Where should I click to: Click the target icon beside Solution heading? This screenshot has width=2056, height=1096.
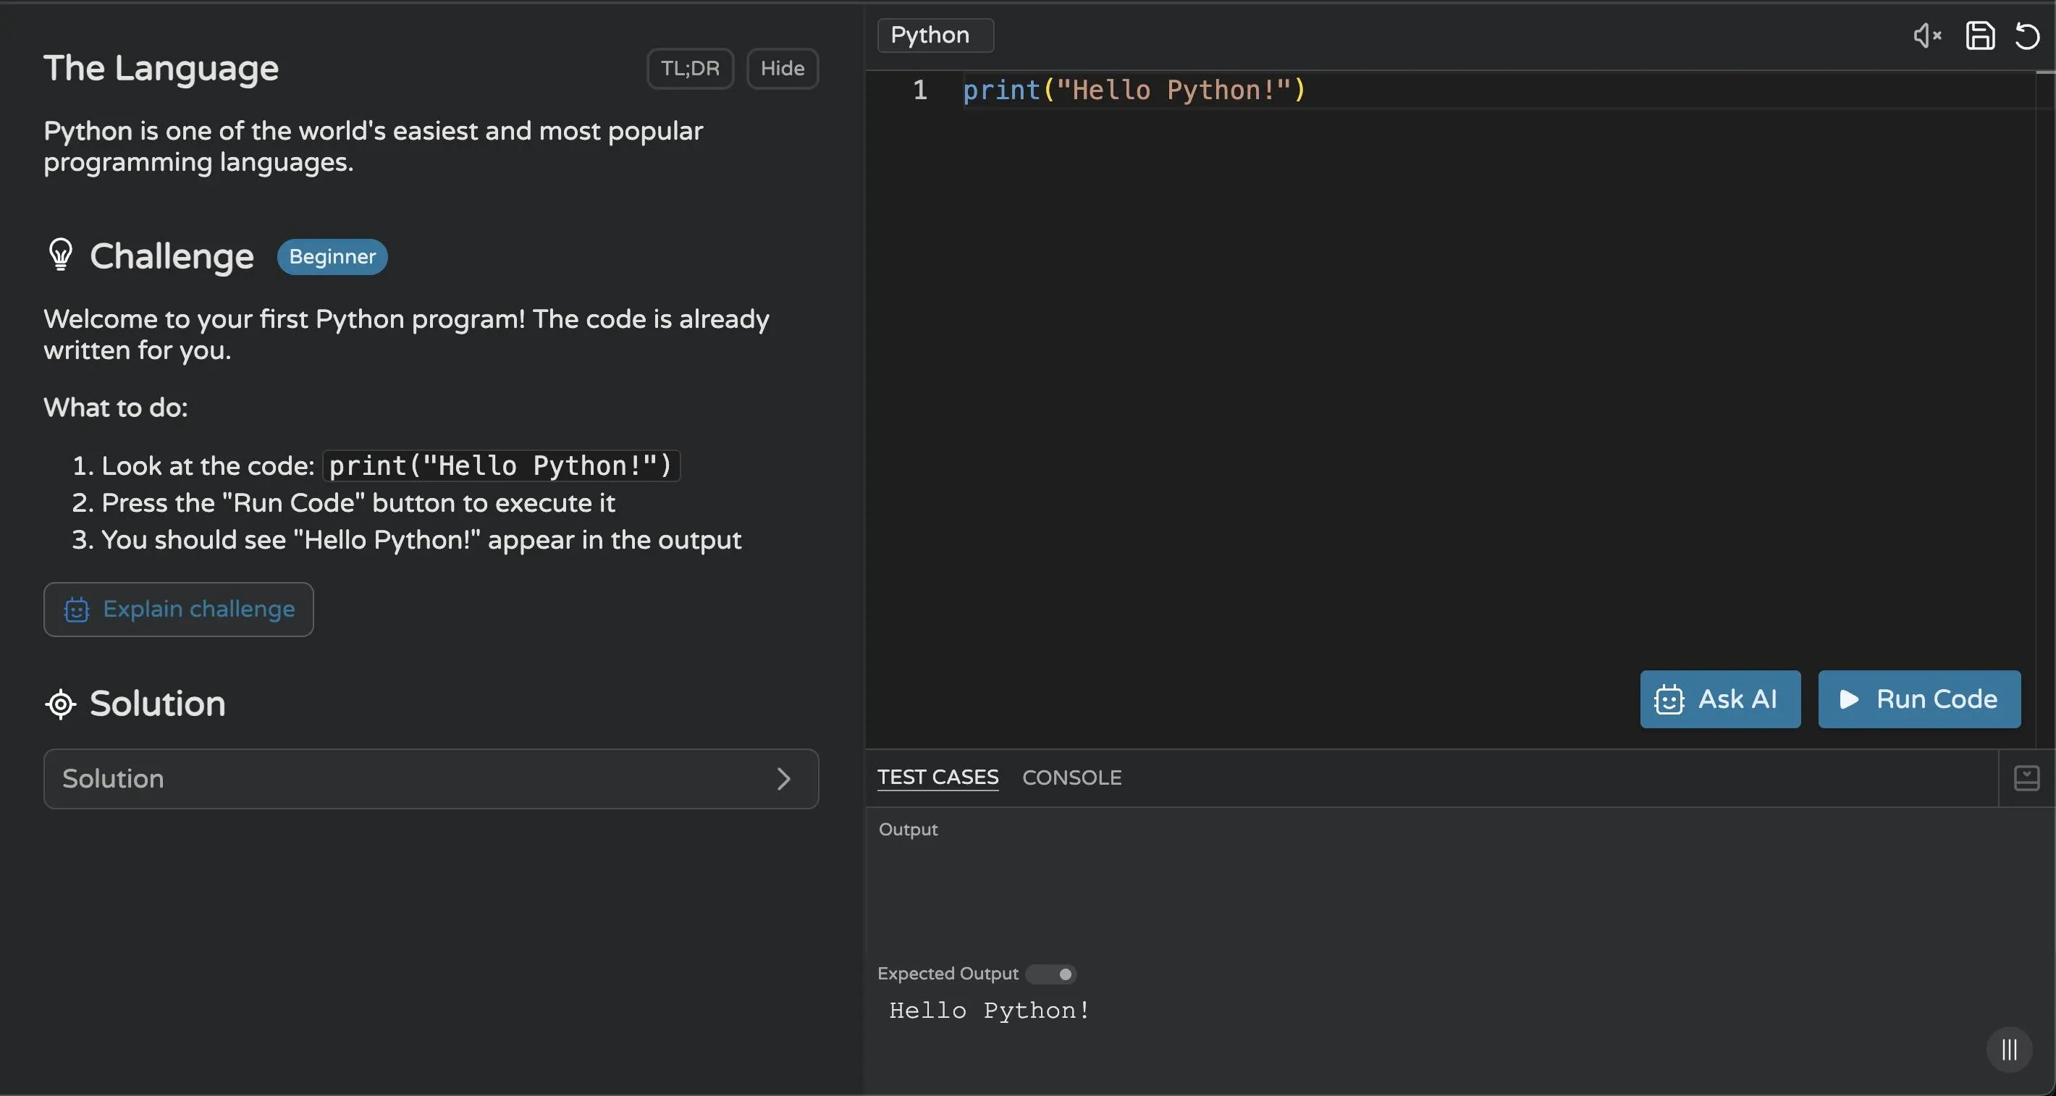(x=61, y=704)
